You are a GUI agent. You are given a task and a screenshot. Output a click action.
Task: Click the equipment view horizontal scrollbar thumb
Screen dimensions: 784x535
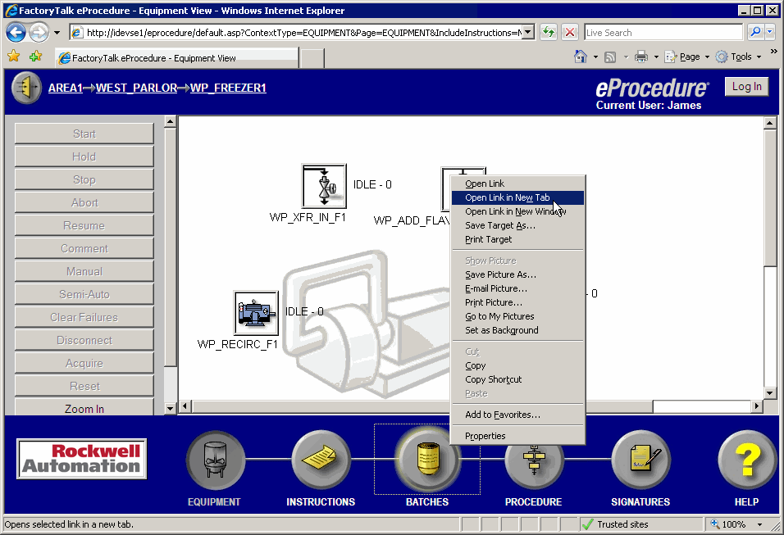422,406
